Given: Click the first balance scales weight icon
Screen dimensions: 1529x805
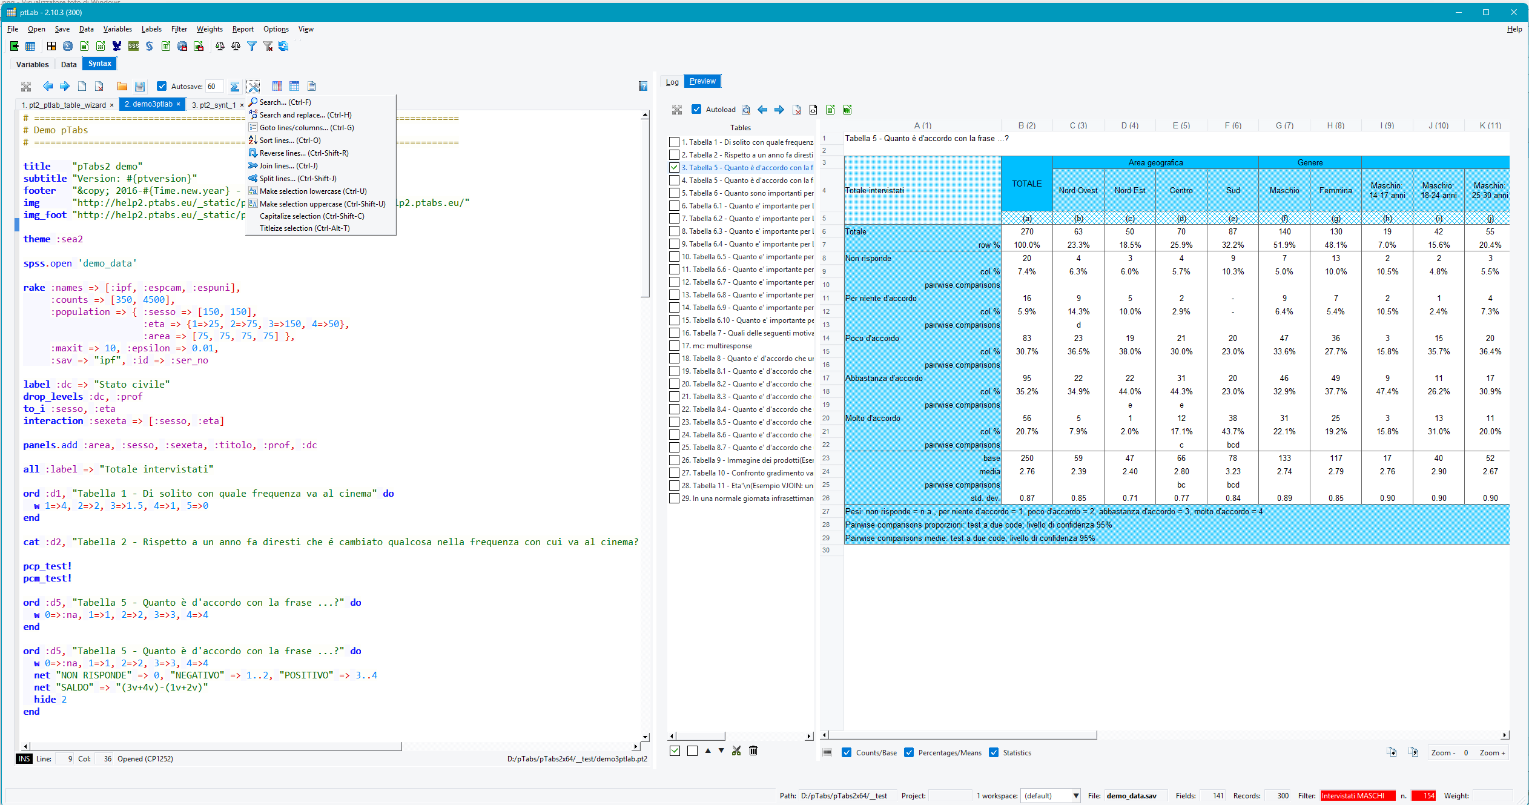Looking at the screenshot, I should point(220,46).
